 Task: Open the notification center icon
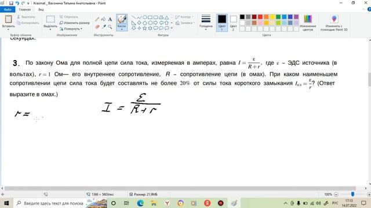tap(363, 203)
